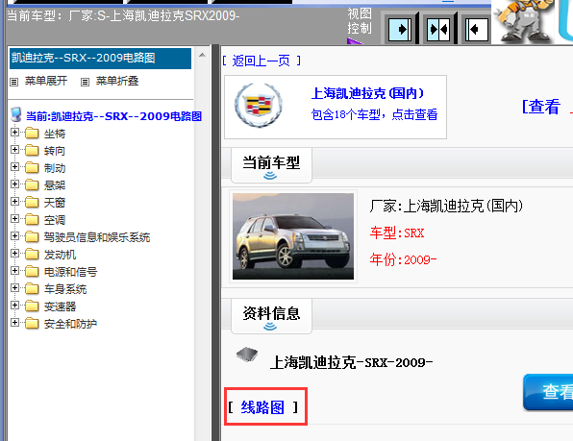Screen dimensions: 573x441
Task: Click the 发动机 folder icon
Action: click(32, 254)
